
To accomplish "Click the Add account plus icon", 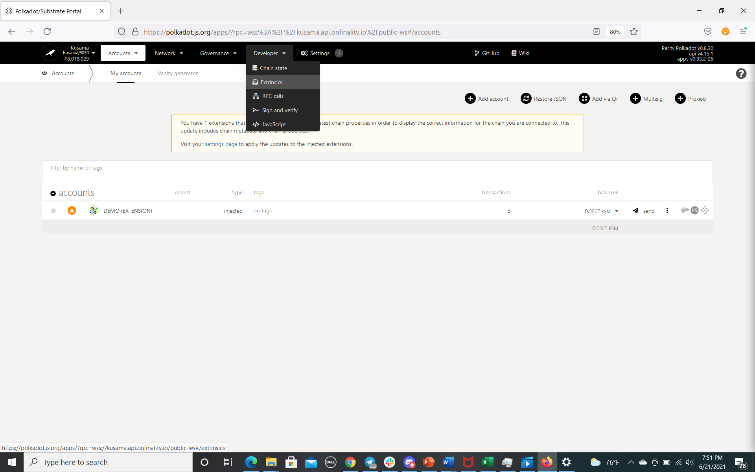I will (470, 99).
